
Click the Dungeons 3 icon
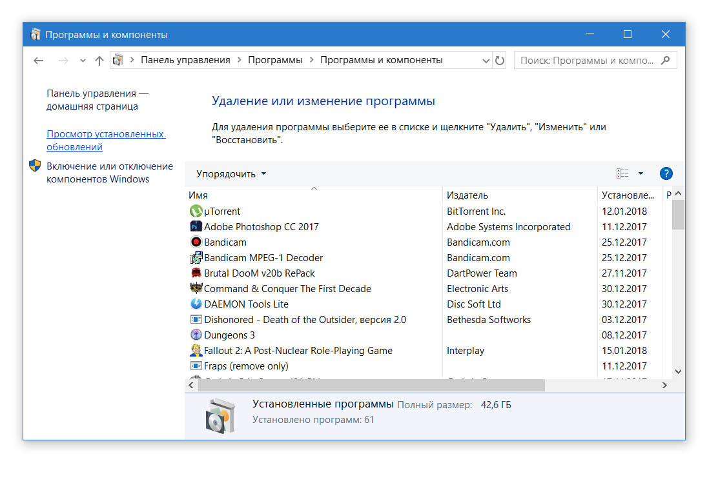click(196, 335)
